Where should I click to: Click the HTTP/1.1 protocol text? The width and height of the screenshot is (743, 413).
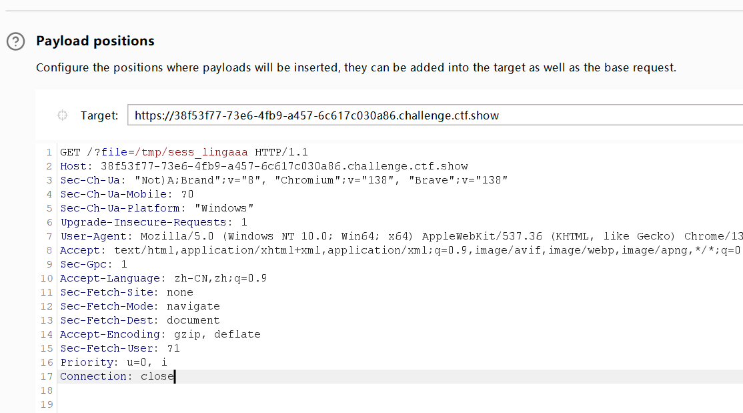(281, 152)
